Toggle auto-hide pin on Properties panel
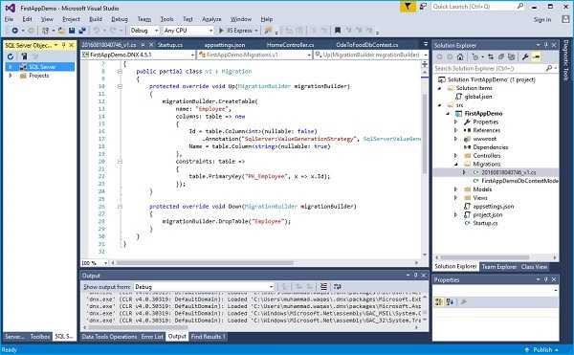Viewport: 574px width, 355px height. 546,279
